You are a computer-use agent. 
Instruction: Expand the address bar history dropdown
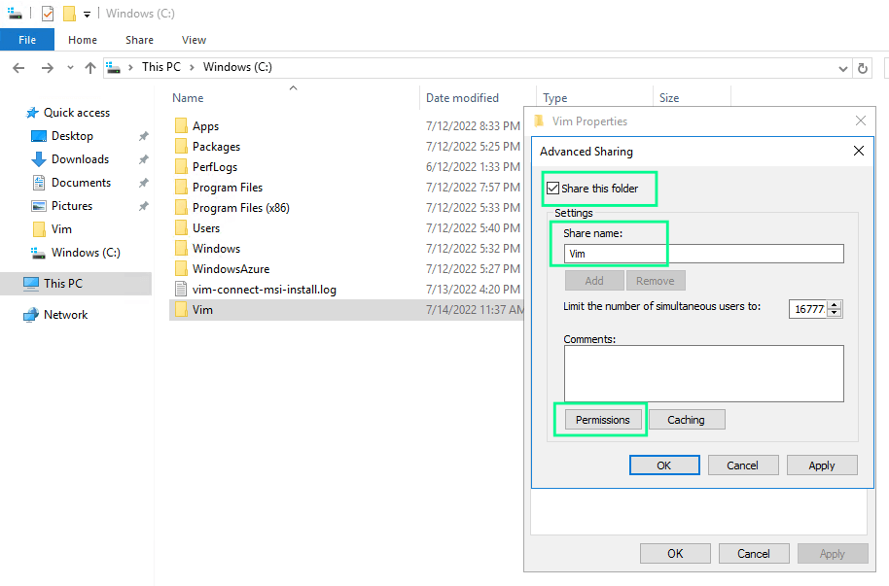[842, 68]
